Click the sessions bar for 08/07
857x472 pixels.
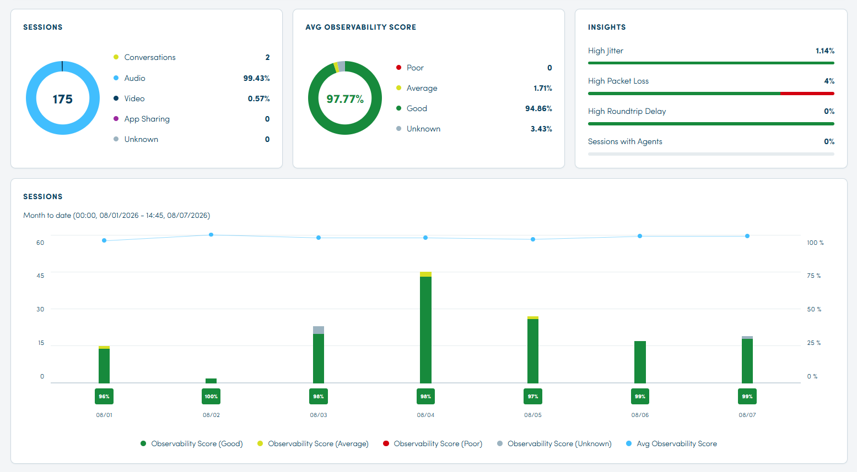[747, 360]
